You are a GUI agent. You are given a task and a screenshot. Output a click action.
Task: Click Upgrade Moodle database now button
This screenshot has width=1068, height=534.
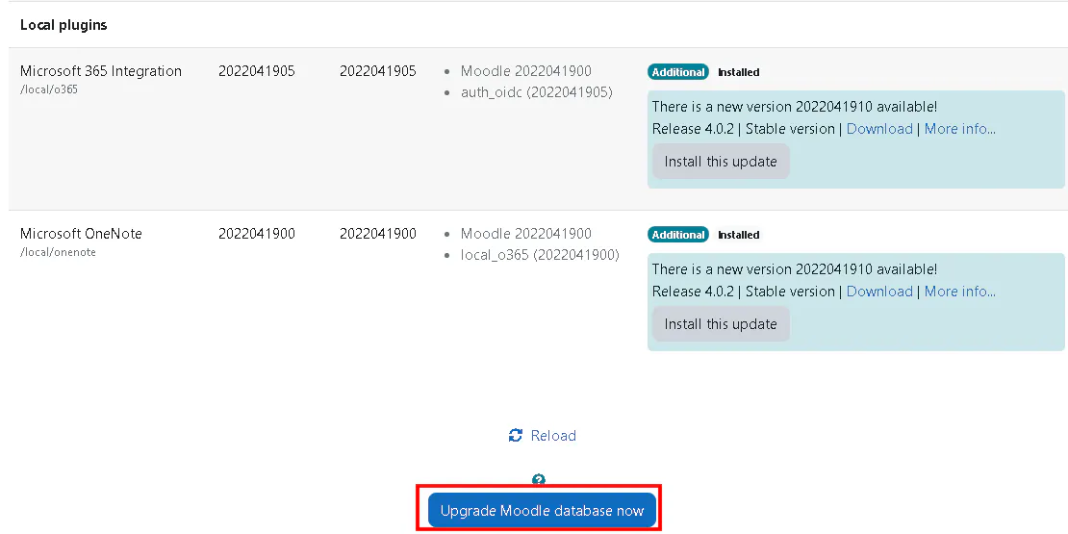tap(542, 511)
